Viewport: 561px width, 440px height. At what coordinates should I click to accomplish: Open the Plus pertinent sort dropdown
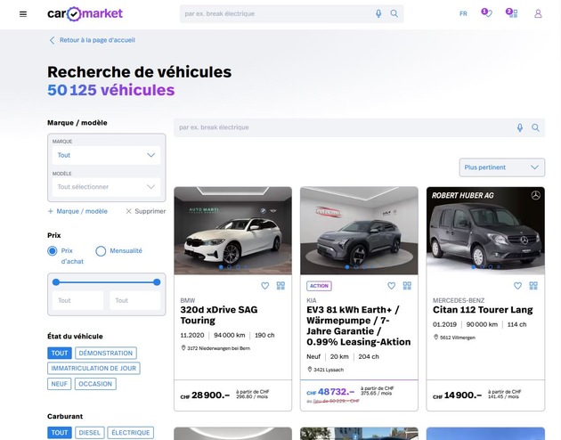tap(502, 167)
